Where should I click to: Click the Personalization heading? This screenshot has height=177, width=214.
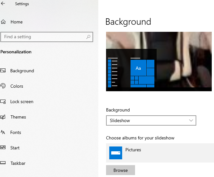pos(16,52)
